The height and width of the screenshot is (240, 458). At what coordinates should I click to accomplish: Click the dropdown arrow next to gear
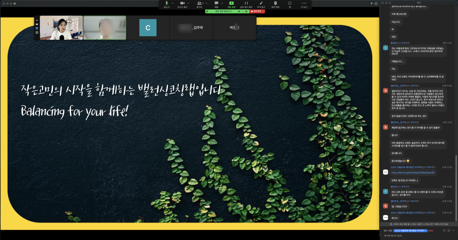tap(372, 3)
